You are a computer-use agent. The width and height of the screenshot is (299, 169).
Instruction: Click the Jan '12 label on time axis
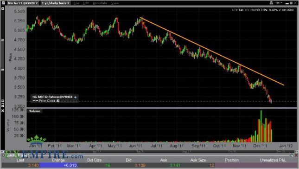pos(286,146)
